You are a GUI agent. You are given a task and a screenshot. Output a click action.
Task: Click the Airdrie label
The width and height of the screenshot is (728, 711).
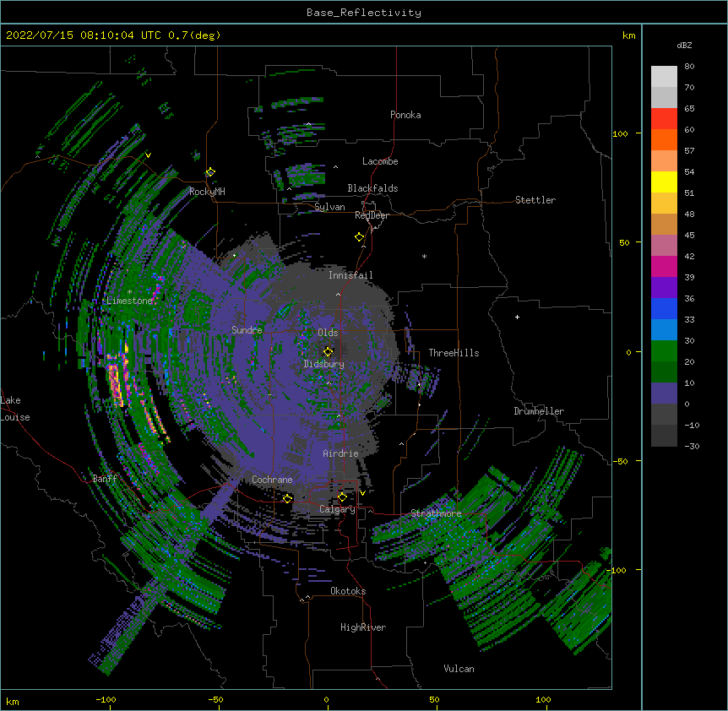(x=340, y=453)
